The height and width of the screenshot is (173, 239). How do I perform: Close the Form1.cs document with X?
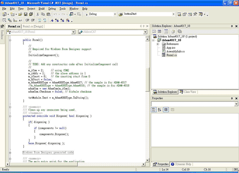point(147,26)
